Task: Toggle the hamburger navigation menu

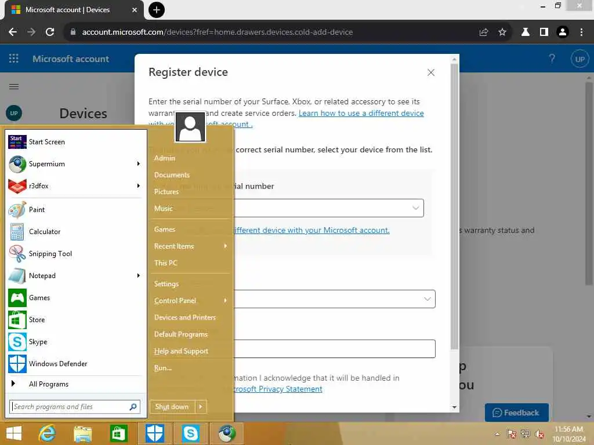Action: 14,87
